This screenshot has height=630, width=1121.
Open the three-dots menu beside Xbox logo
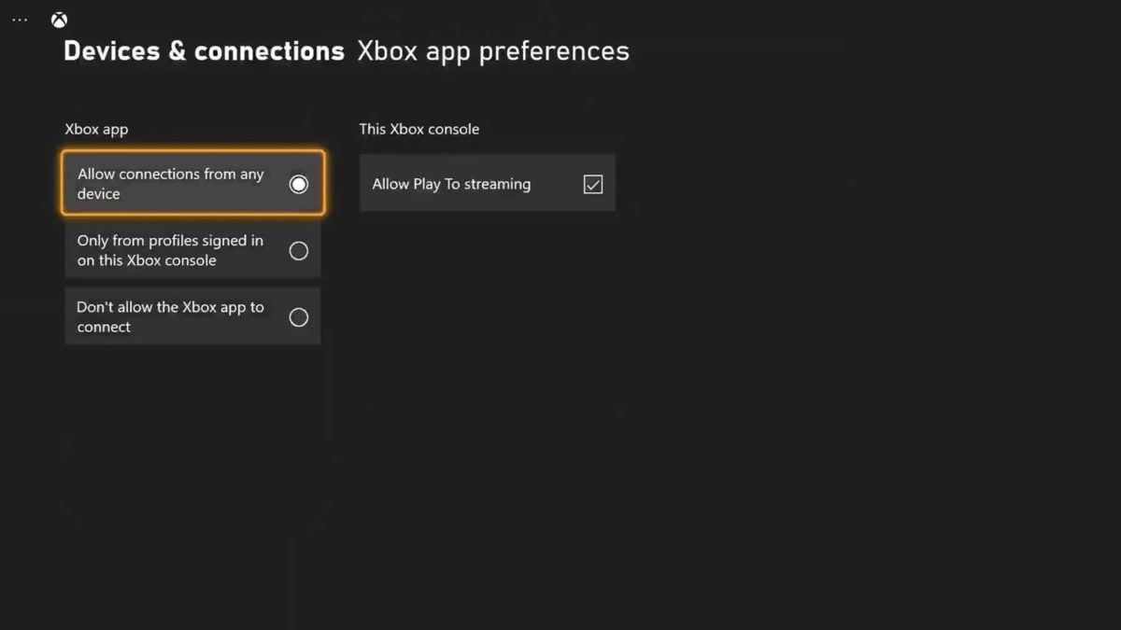(x=20, y=20)
